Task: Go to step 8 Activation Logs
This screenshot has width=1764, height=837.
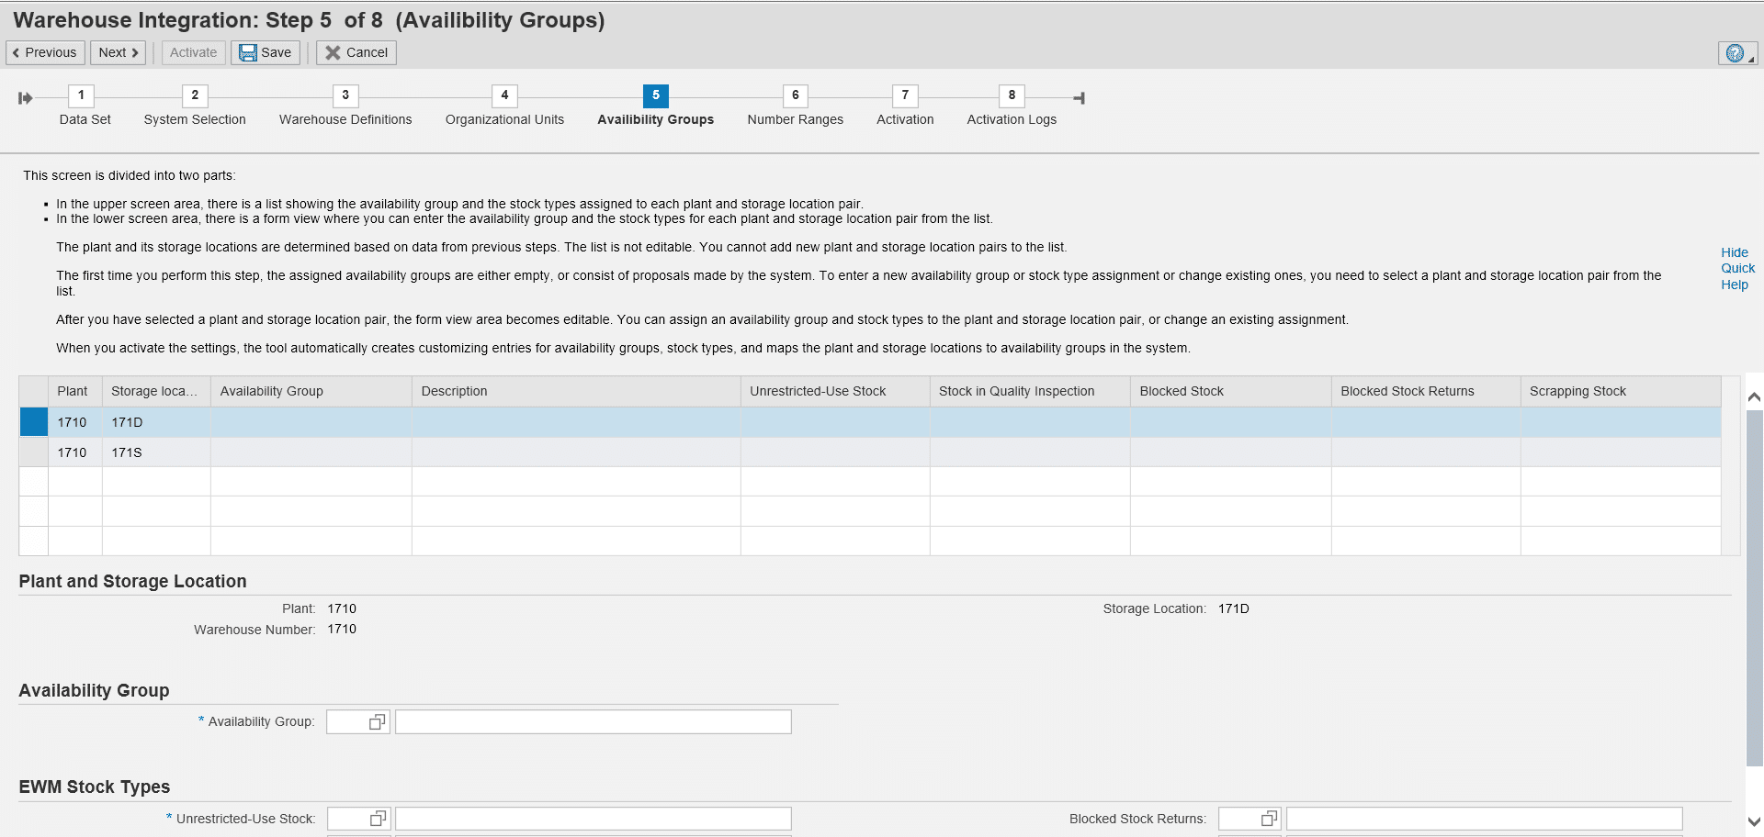Action: click(x=1012, y=95)
